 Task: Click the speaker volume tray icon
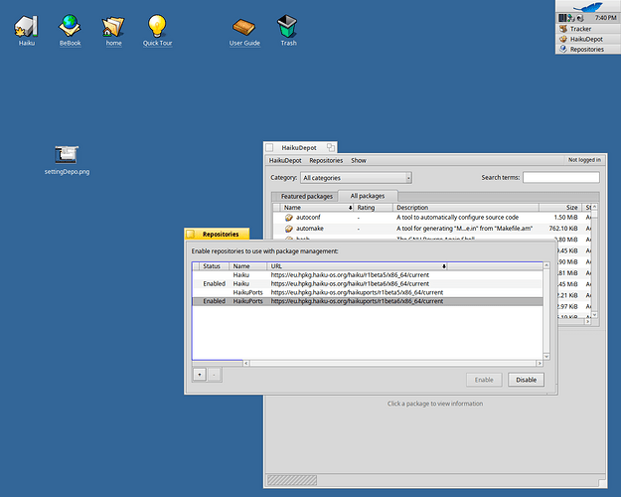pos(580,18)
